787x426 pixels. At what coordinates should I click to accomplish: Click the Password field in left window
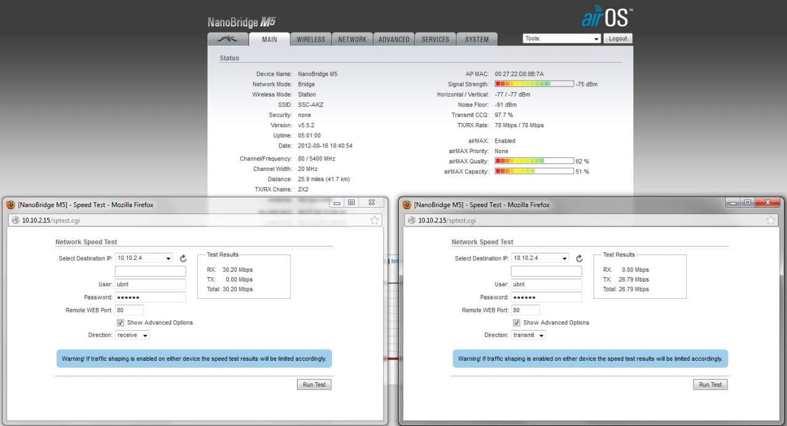(150, 297)
